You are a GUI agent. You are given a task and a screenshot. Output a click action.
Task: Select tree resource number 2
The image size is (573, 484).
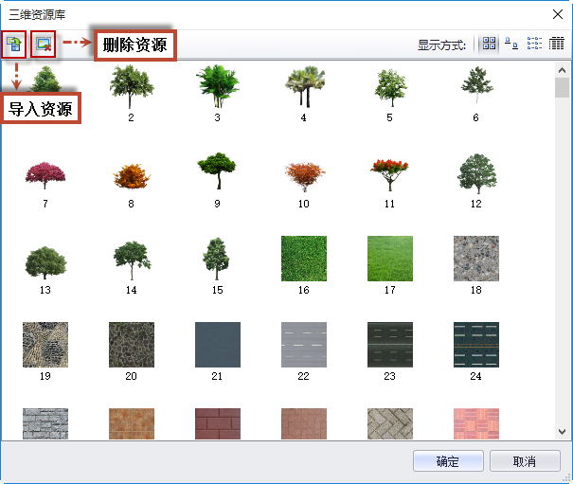tap(131, 86)
